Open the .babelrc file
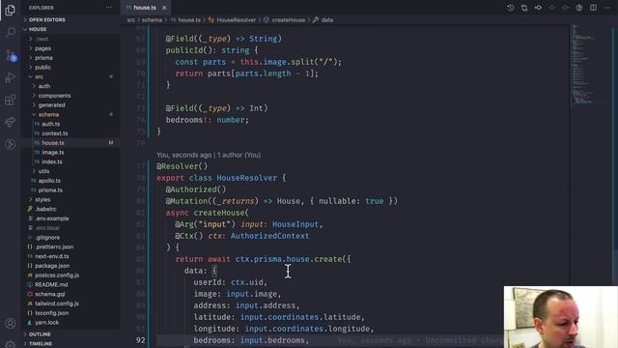Screen dimensions: 618x348 70,209
